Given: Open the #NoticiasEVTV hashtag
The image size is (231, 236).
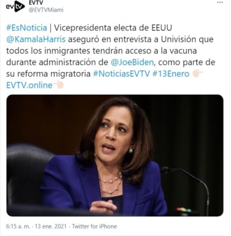Looking at the screenshot, I should click(121, 74).
